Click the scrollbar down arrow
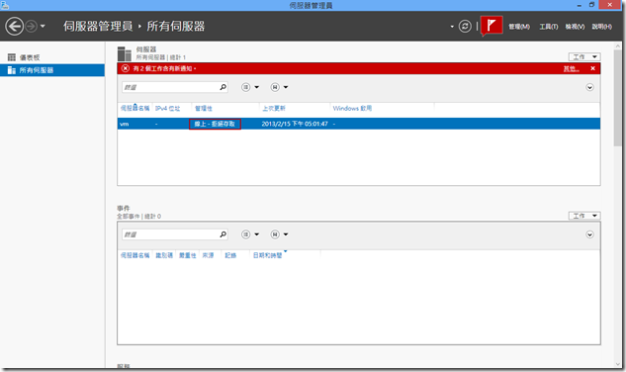Image resolution: width=626 pixels, height=372 pixels. pyautogui.click(x=618, y=364)
